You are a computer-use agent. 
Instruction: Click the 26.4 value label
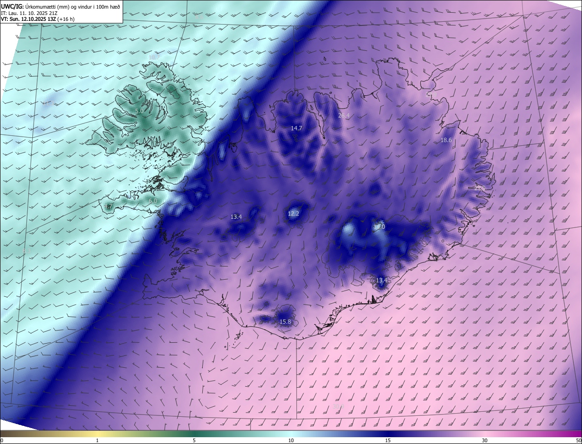tap(344, 116)
